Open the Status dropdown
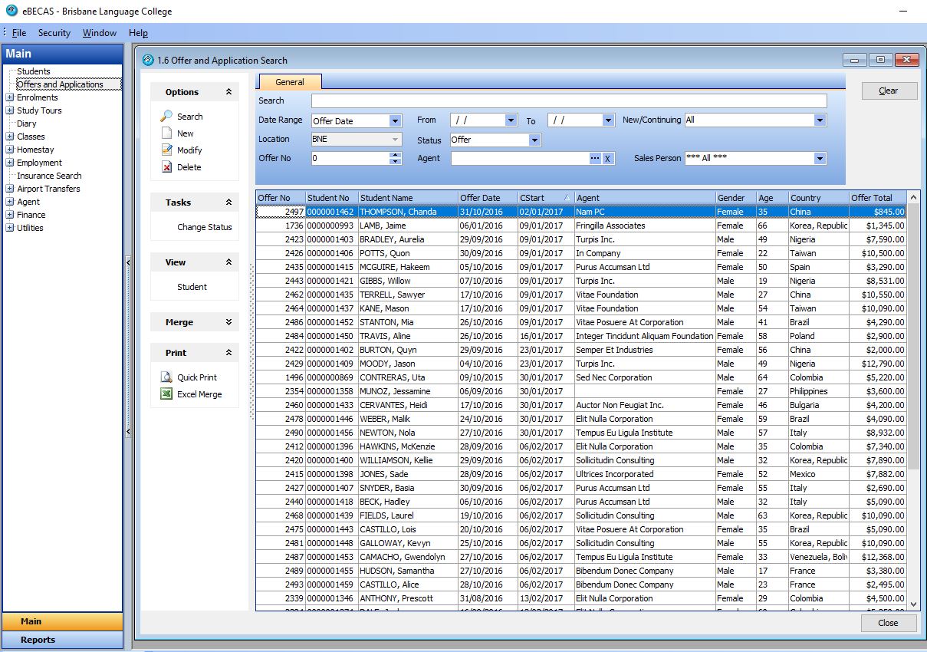The height and width of the screenshot is (652, 927). 534,140
